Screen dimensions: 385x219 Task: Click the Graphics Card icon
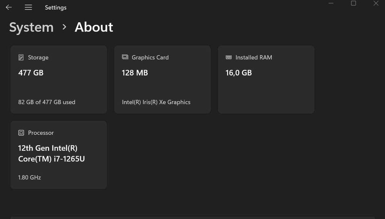tap(125, 57)
